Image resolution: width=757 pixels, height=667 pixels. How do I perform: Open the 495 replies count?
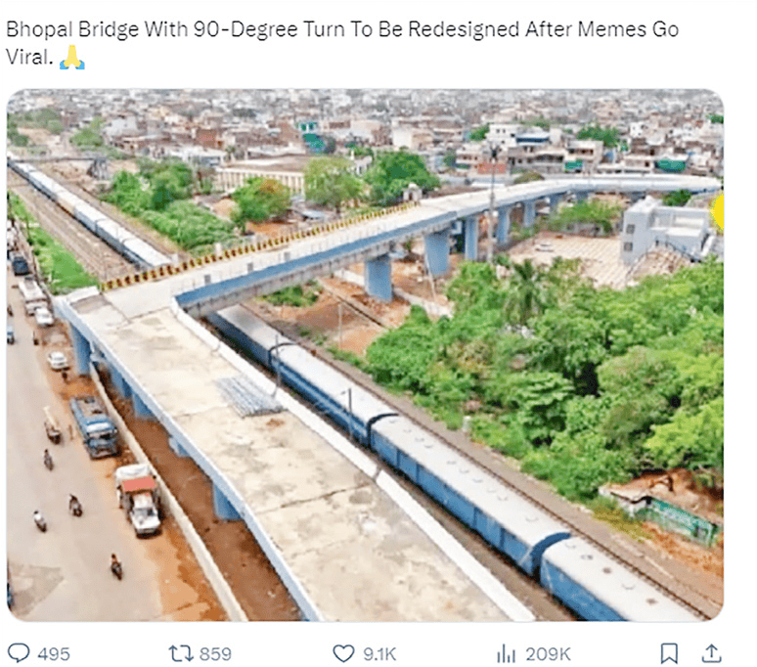pyautogui.click(x=53, y=653)
